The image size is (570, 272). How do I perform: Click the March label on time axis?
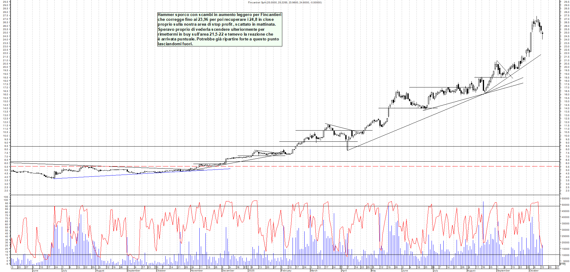point(314,270)
